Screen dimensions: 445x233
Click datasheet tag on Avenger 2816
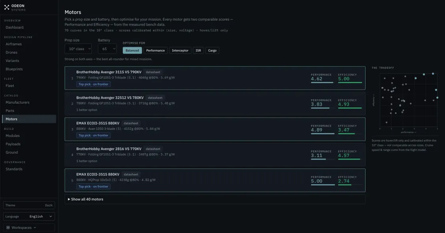(153, 149)
